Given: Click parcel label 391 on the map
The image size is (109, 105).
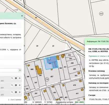Looking at the screenshot, I should pos(36,93).
